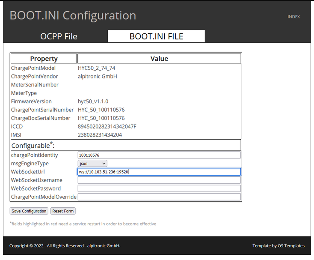Click the ChargePointModel value HYC50_2_74_74
Screen dimensions: 314x260
coord(96,68)
